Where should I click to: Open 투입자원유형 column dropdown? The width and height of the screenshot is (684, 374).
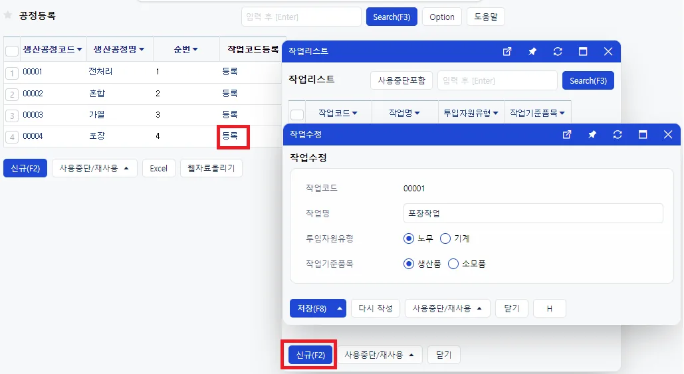point(495,113)
